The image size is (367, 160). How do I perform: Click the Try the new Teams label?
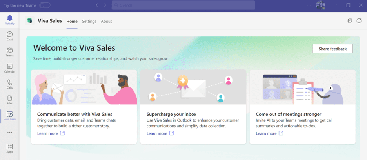point(20,5)
